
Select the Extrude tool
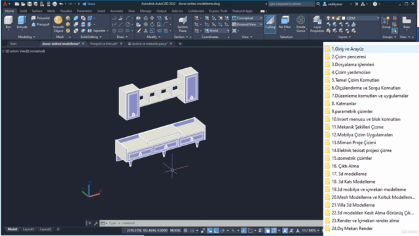22,22
